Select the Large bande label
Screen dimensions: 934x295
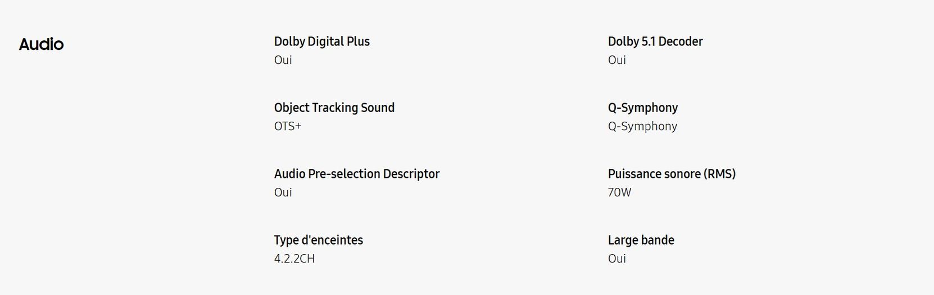641,240
